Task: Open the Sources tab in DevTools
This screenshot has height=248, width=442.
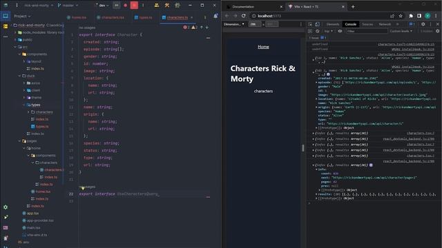Action: click(367, 24)
